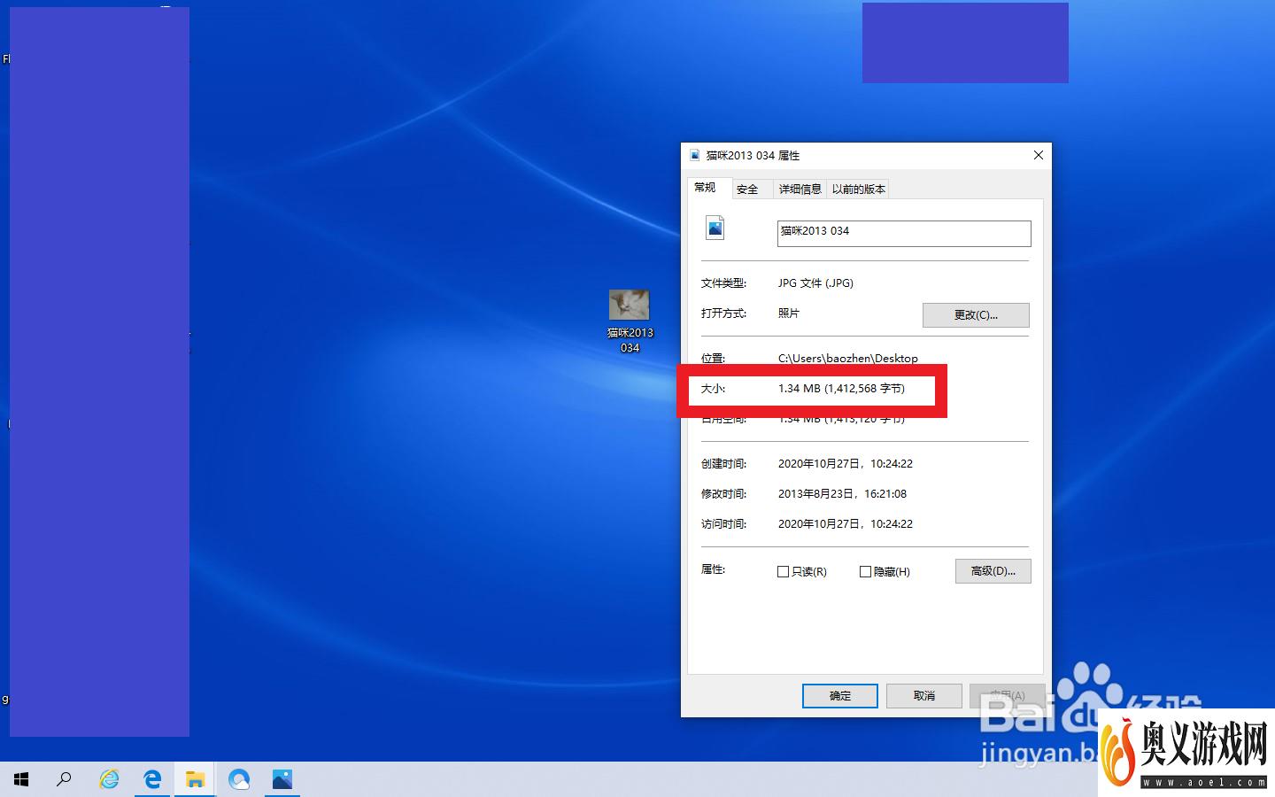Cancel with 取消 button
Image resolution: width=1275 pixels, height=797 pixels.
click(924, 696)
